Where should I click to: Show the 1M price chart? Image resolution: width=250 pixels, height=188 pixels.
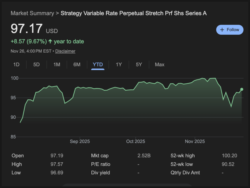tap(57, 64)
